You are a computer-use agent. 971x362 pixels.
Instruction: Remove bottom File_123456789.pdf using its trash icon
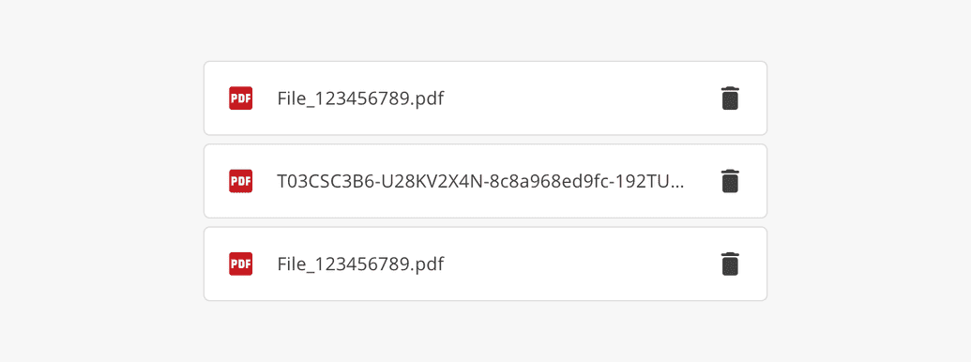tap(730, 264)
